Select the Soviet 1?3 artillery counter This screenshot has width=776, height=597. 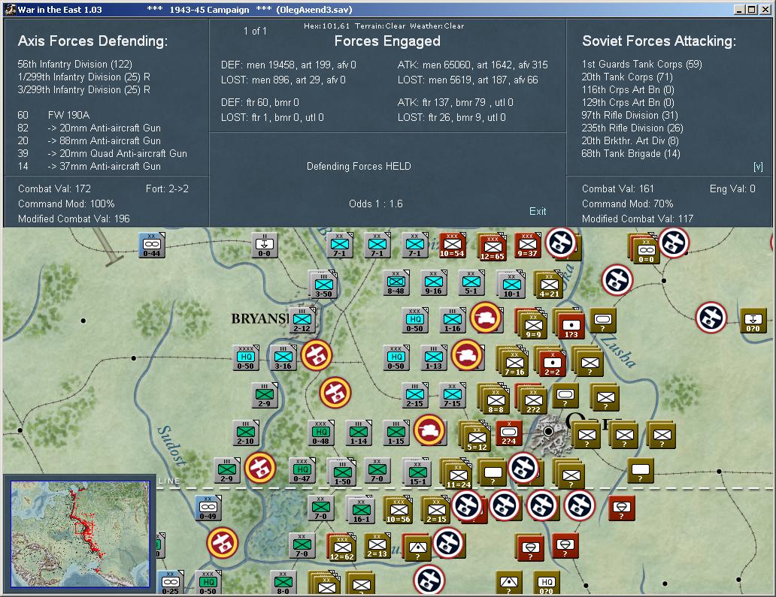click(x=570, y=324)
